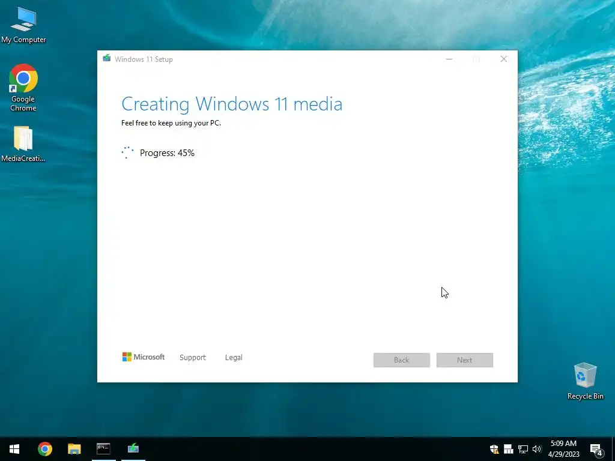
Task: Click the 'Creating Windows 11 media' heading
Action: click(x=232, y=104)
